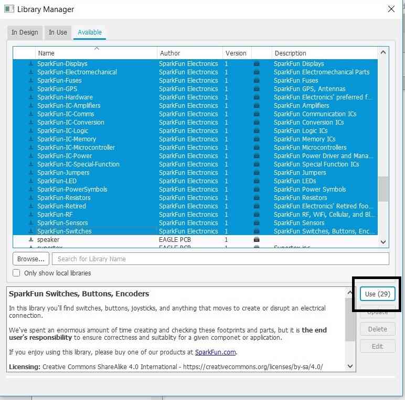Click the package icon in SparkFun-PowerSymbols row

(x=257, y=190)
